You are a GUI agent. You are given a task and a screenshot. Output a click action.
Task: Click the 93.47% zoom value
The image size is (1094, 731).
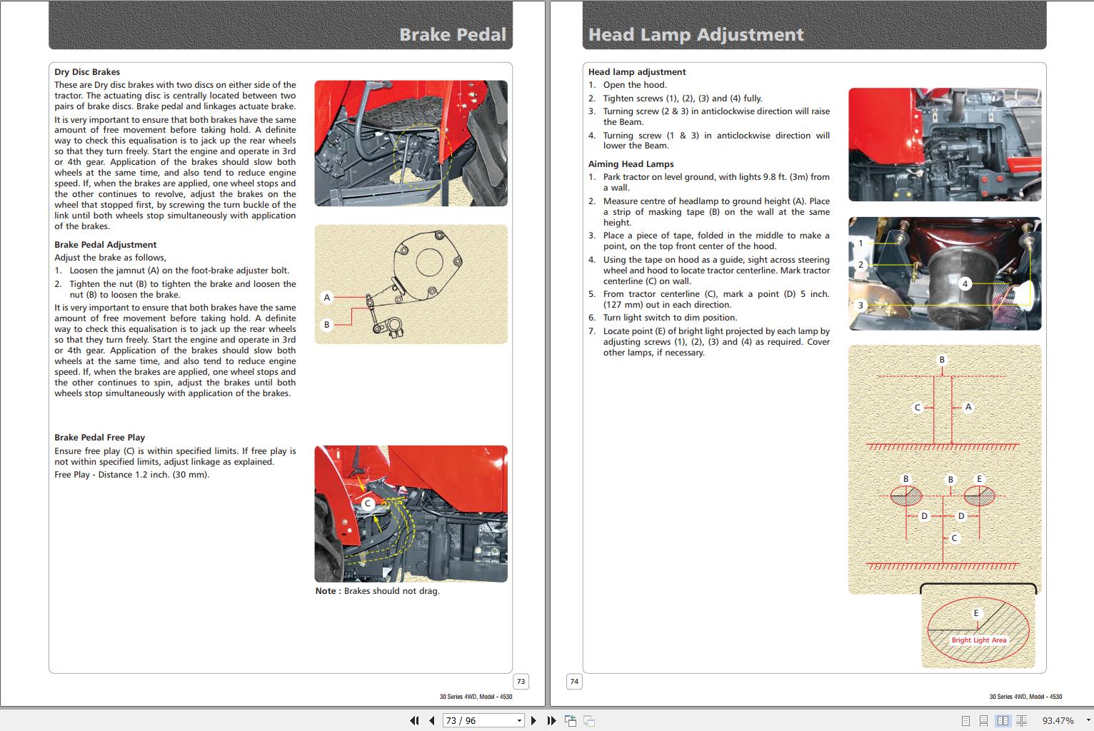1058,720
